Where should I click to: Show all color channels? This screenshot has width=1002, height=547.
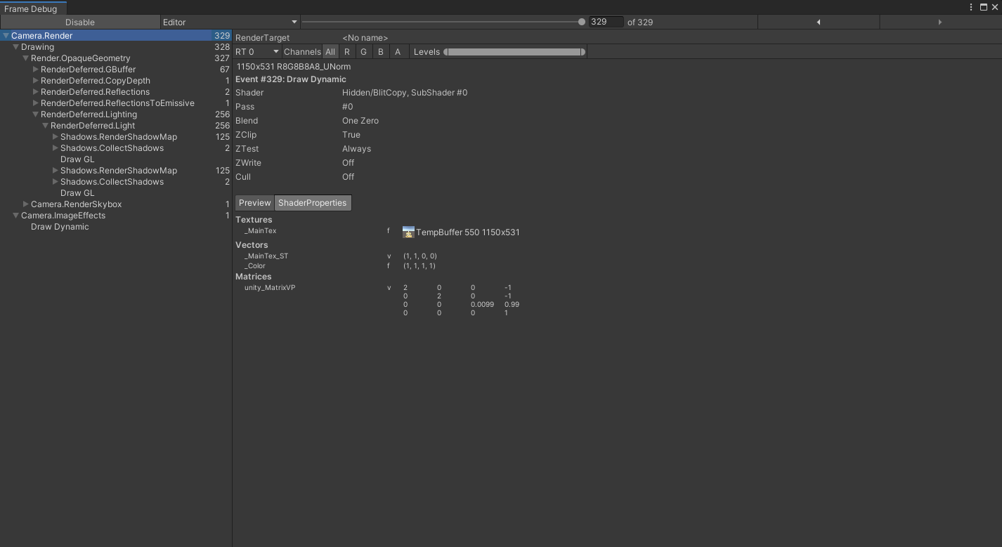coord(330,51)
